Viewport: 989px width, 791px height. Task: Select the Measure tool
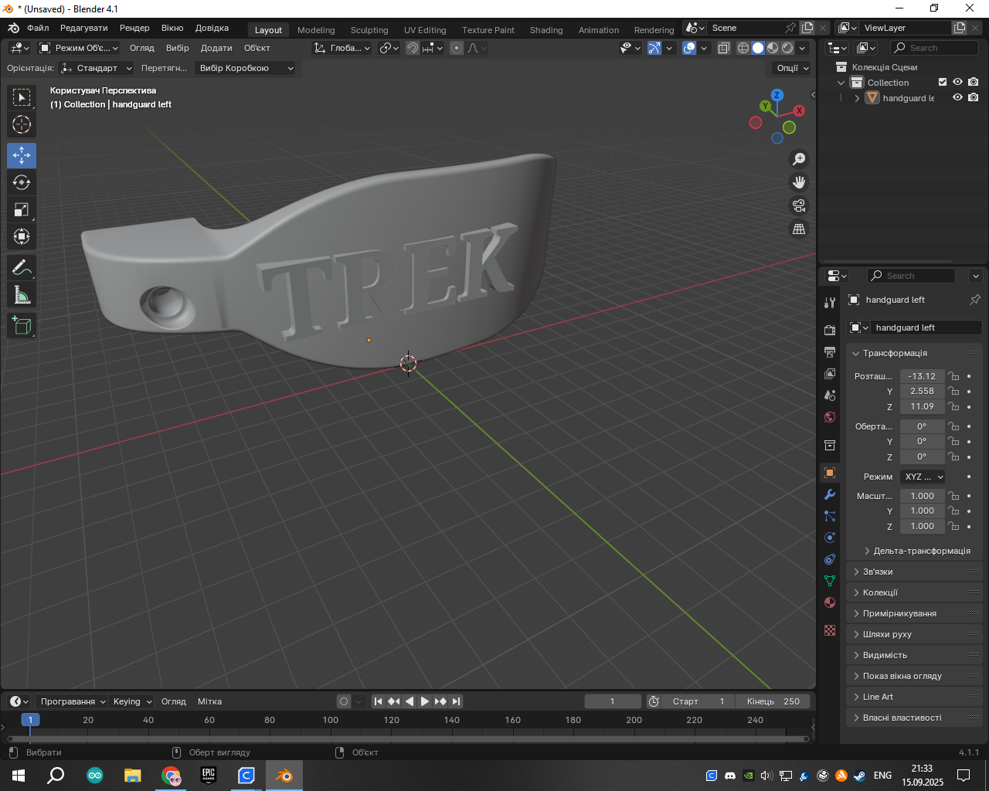tap(22, 294)
